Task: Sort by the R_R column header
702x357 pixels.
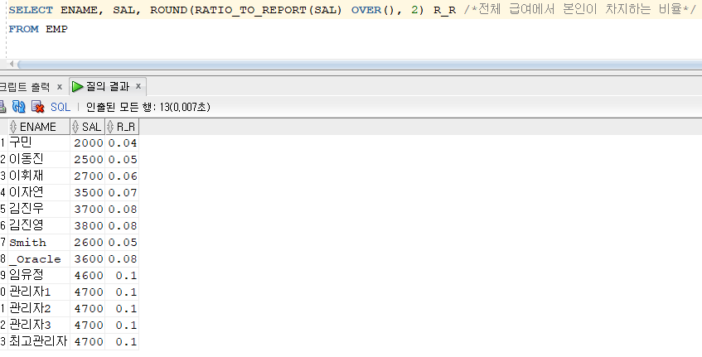Action: click(x=122, y=127)
